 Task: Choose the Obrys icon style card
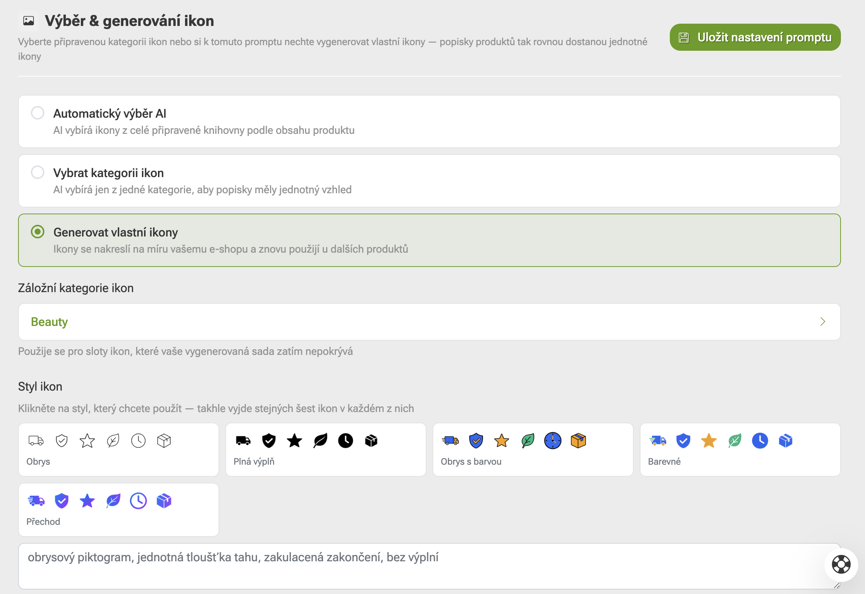118,450
